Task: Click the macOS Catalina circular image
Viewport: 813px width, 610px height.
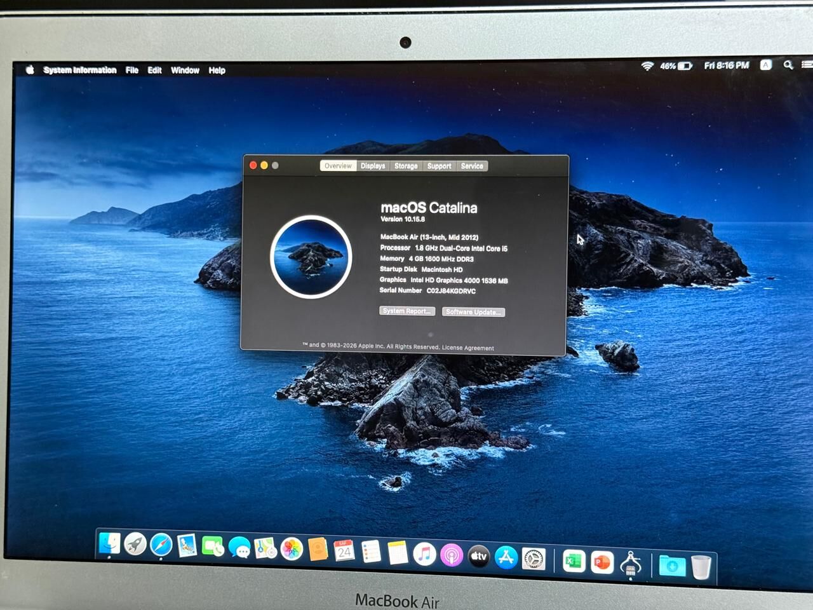Action: point(311,257)
